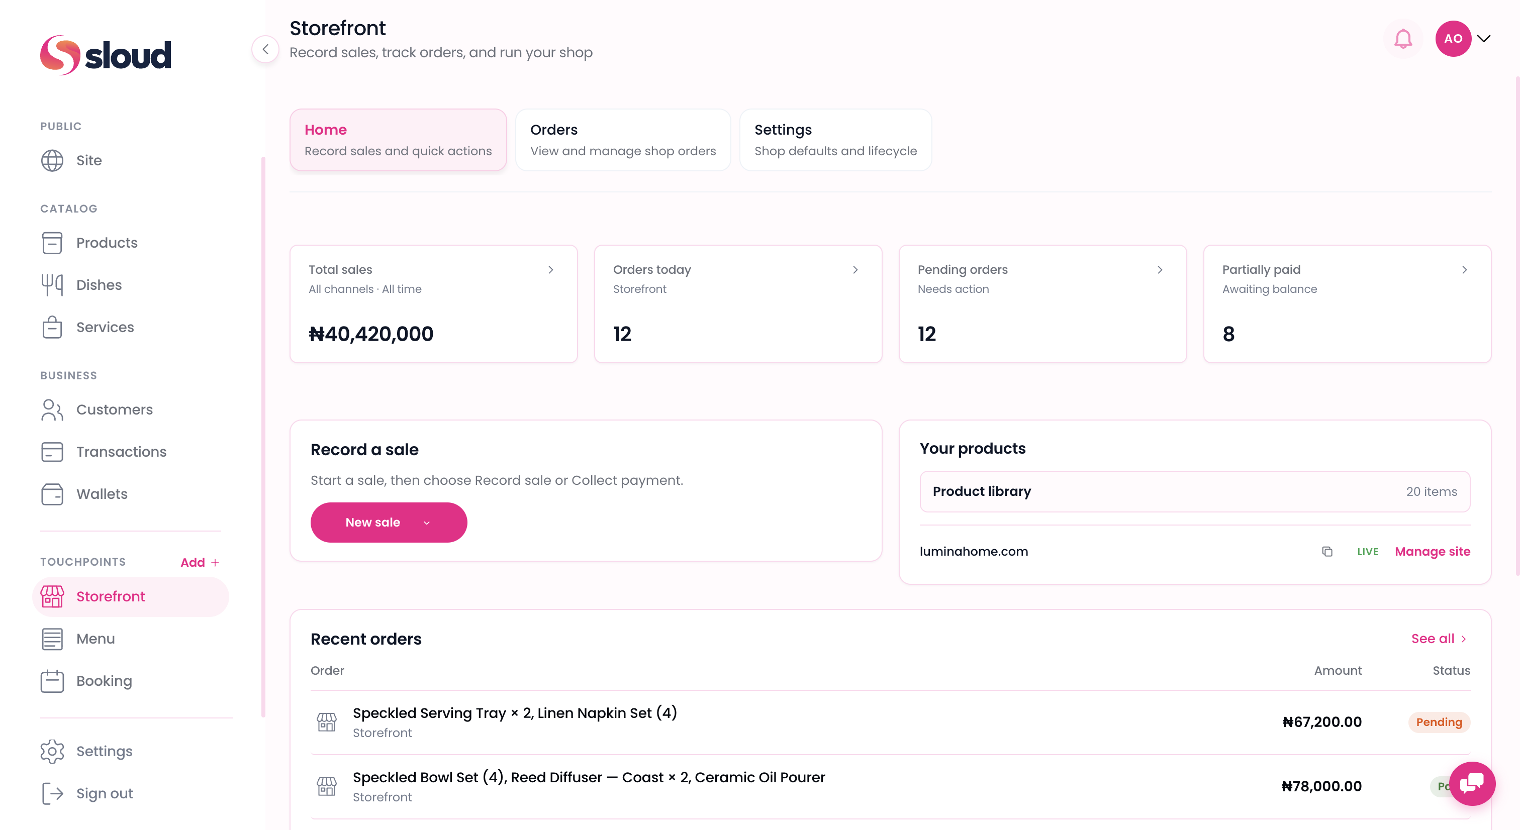Click the Status column header
Screen dimensions: 1520x830
(1451, 671)
